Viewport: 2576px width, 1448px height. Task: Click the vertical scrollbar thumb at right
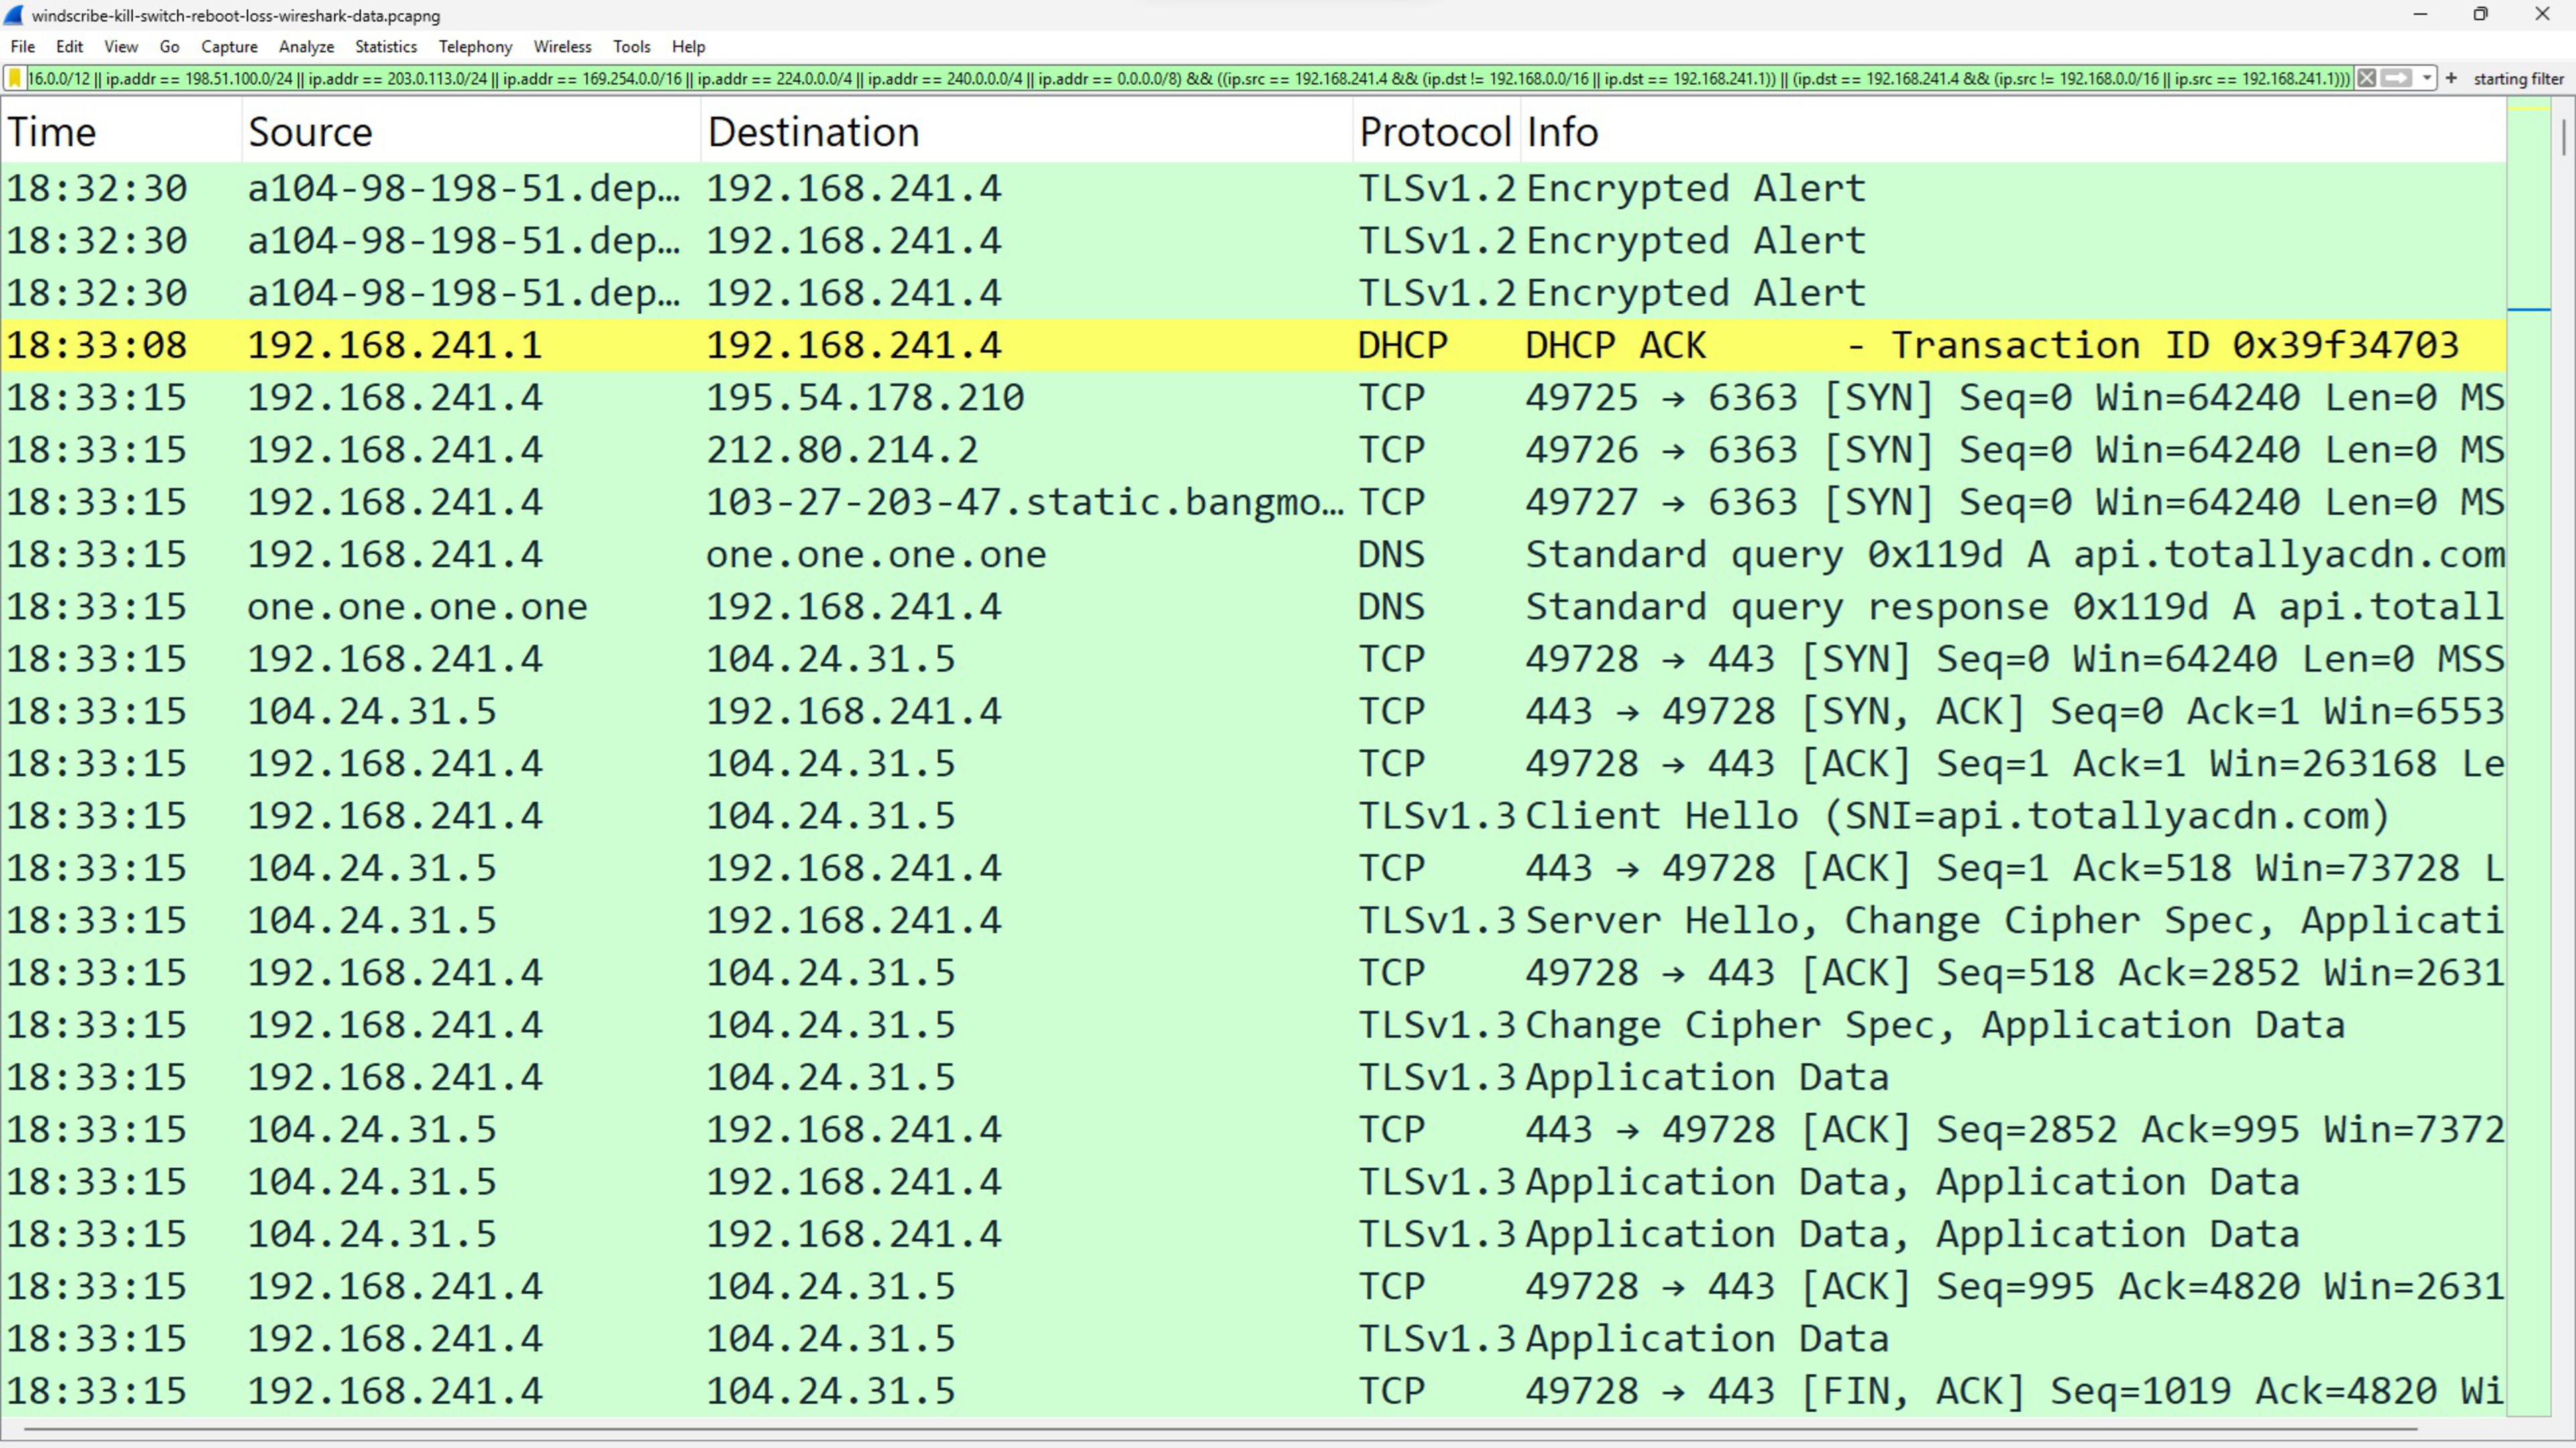[x=2564, y=138]
